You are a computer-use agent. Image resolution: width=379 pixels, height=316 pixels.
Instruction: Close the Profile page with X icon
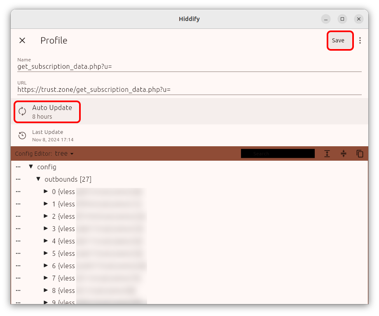22,40
